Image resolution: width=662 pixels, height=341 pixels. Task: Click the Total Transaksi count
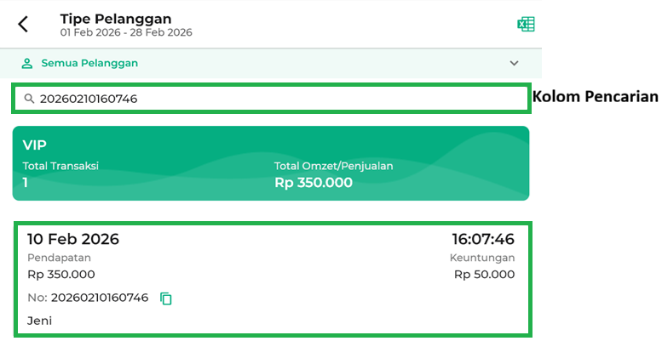click(26, 183)
